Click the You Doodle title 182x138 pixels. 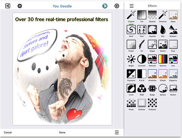point(62,6)
